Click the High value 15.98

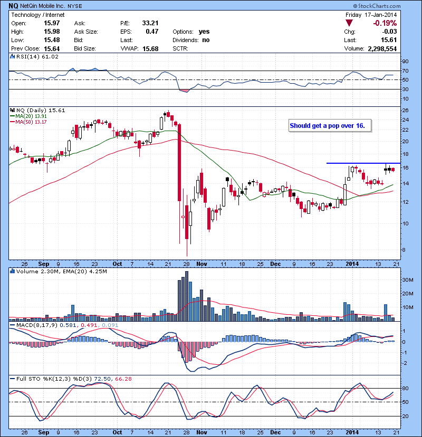52,32
